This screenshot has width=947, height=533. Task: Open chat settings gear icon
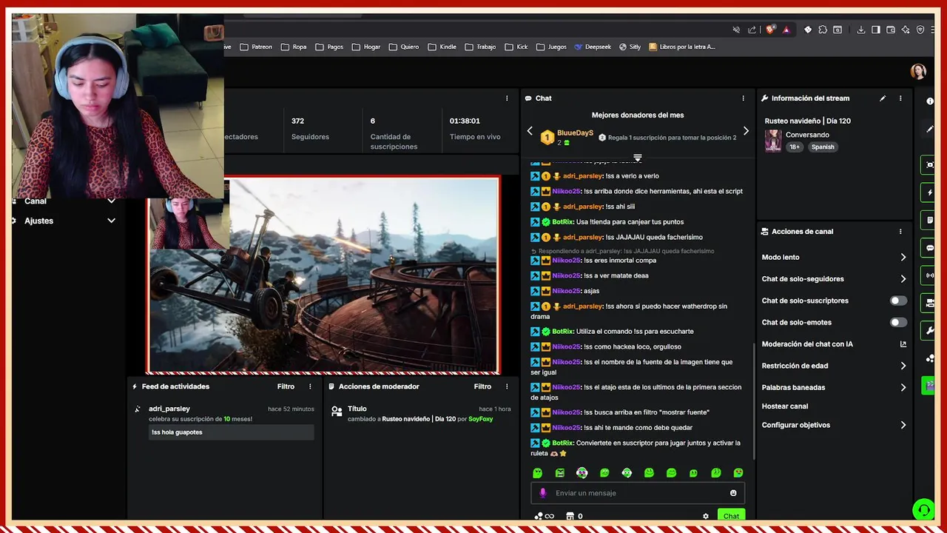706,516
